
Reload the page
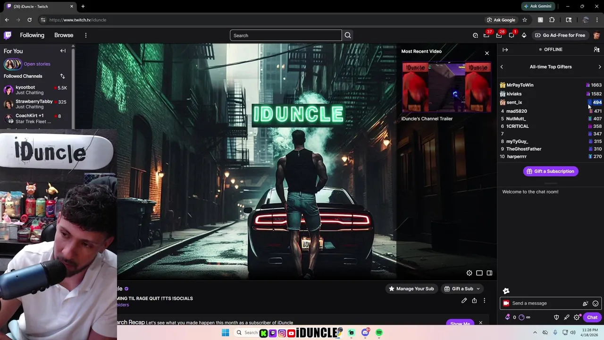pos(29,20)
